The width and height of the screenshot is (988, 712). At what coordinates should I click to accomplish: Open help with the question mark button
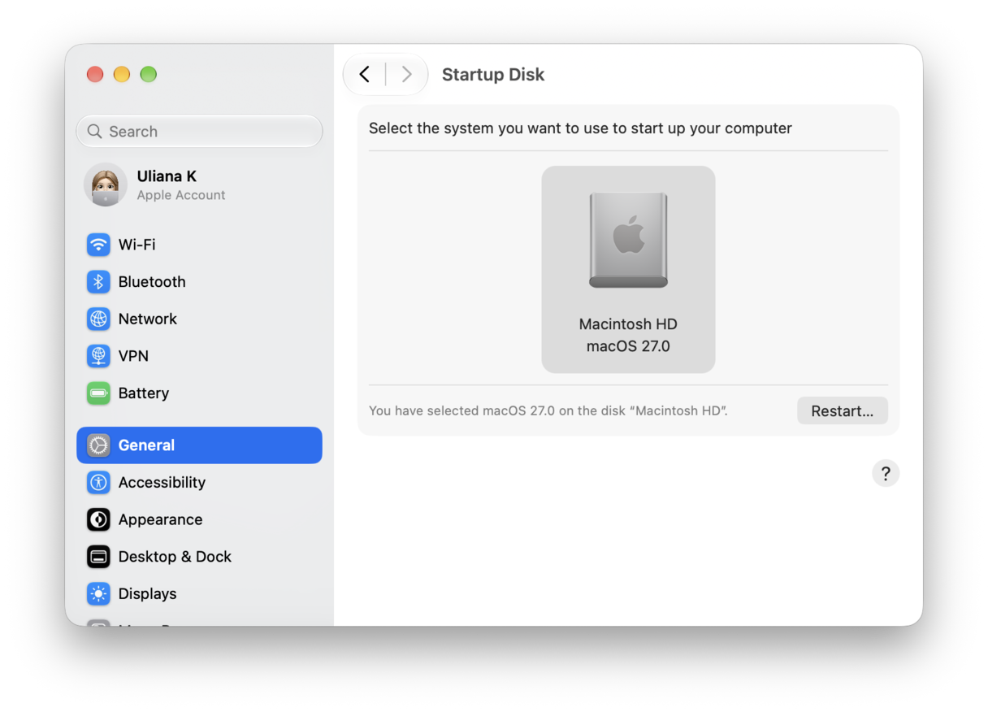(x=886, y=473)
